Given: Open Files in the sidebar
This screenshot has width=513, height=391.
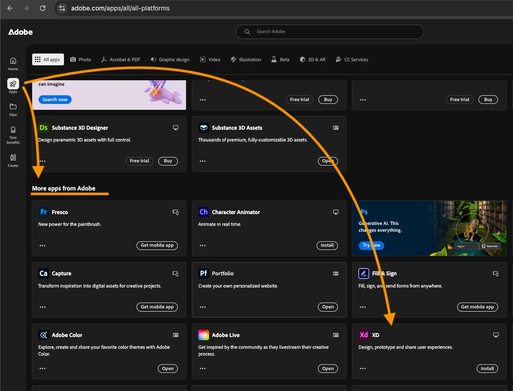Looking at the screenshot, I should point(13,110).
